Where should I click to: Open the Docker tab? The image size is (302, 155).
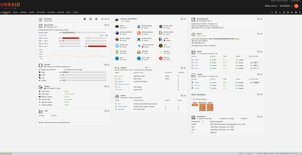click(61, 12)
